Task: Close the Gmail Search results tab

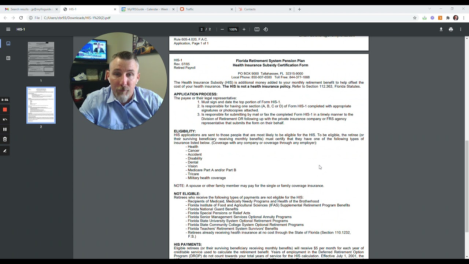Action: tap(57, 9)
